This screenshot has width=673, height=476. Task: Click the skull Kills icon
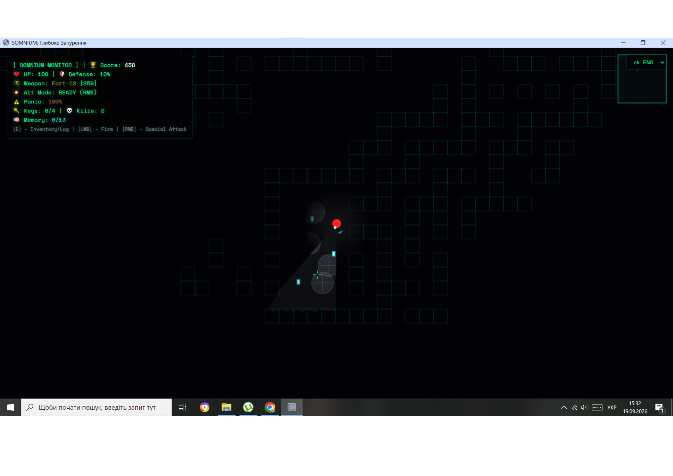pos(69,111)
